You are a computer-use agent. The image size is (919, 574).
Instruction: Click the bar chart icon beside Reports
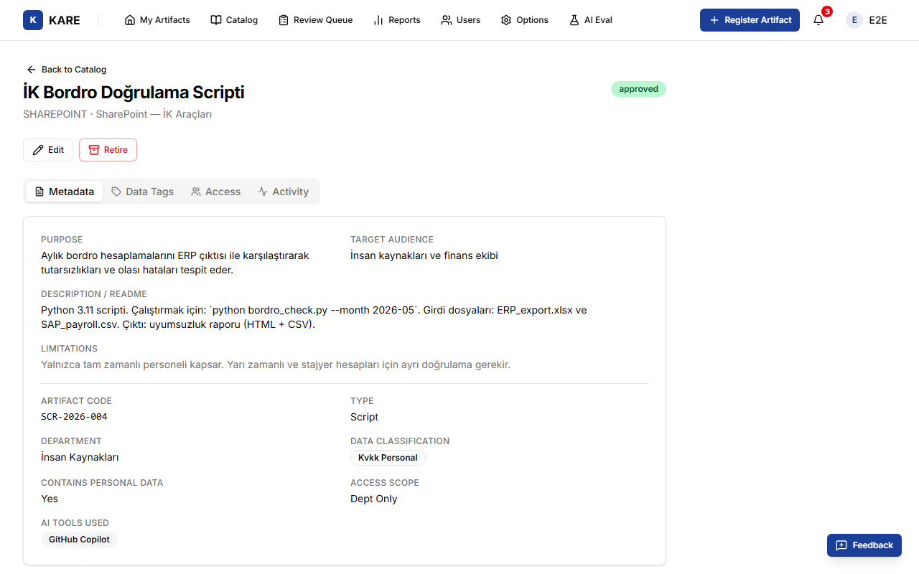tap(378, 20)
